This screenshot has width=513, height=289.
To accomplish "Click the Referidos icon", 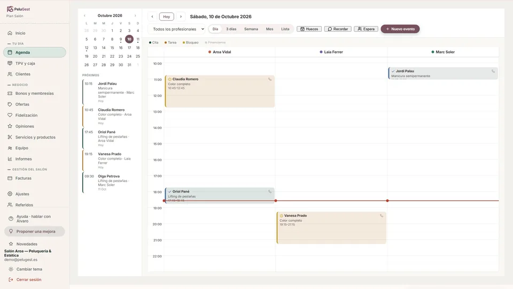I will tap(10, 205).
